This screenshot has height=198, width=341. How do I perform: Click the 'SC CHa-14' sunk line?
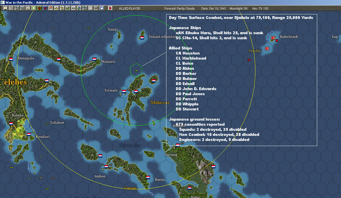click(211, 38)
